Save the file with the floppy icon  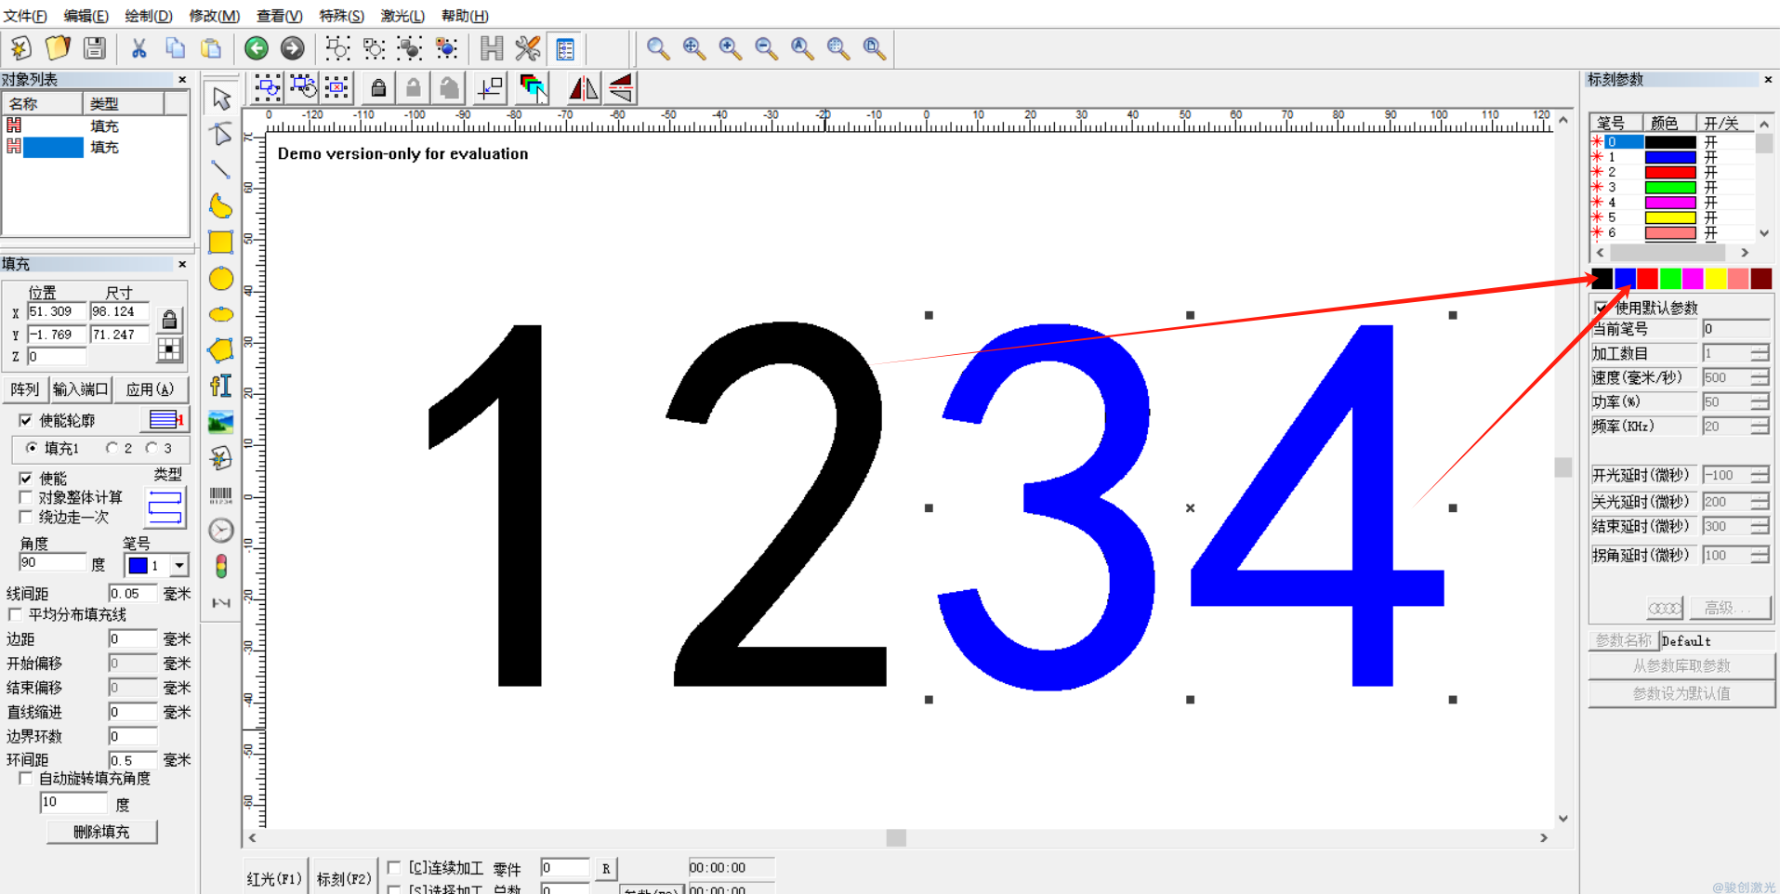[94, 48]
